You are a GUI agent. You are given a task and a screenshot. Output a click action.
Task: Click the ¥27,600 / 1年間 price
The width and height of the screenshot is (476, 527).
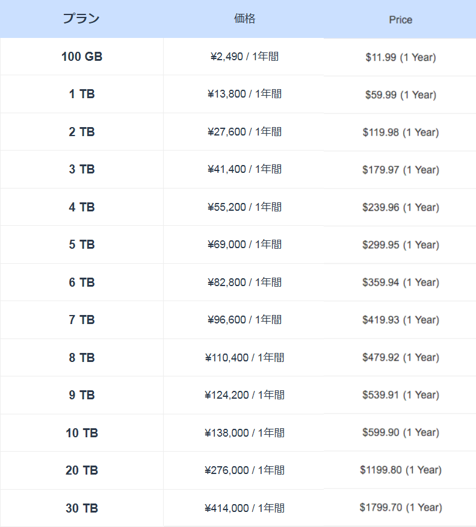[x=244, y=132]
